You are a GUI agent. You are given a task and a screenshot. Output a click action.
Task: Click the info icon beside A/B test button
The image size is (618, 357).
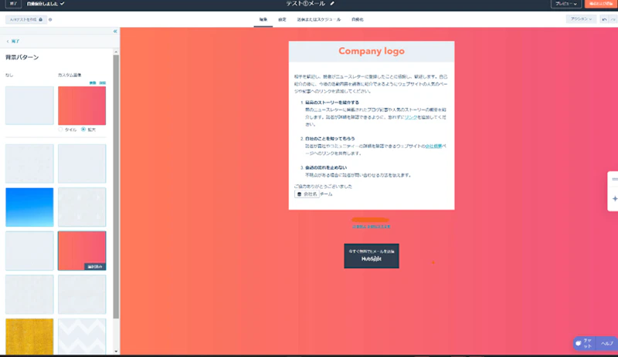coord(50,20)
